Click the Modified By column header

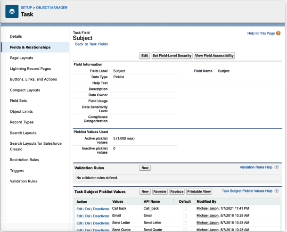point(206,201)
